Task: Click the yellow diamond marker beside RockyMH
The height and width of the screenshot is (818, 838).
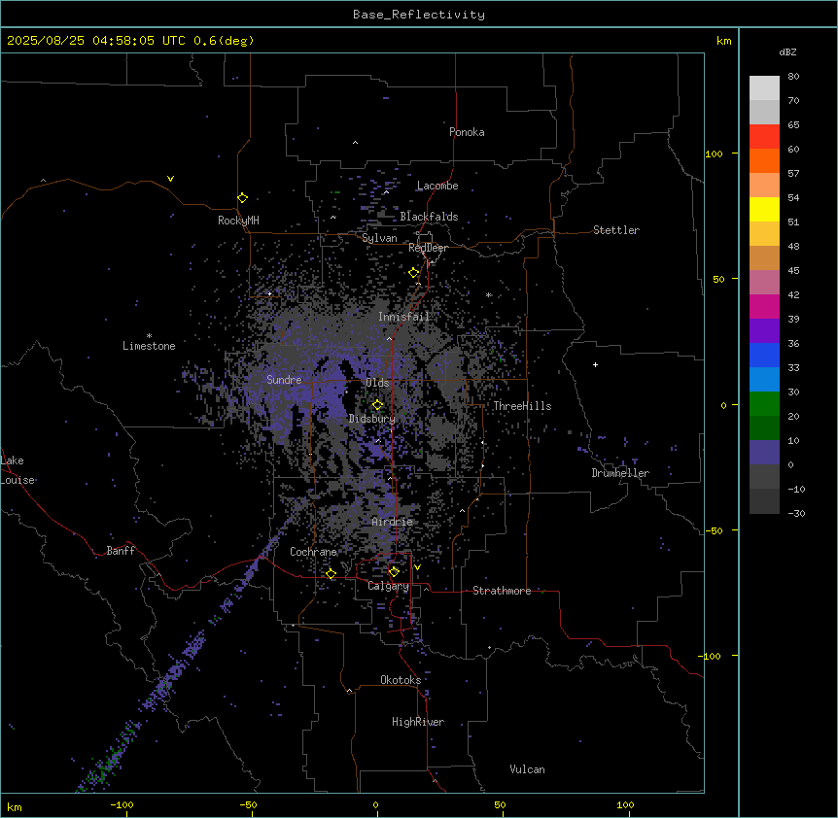Action: [x=242, y=198]
